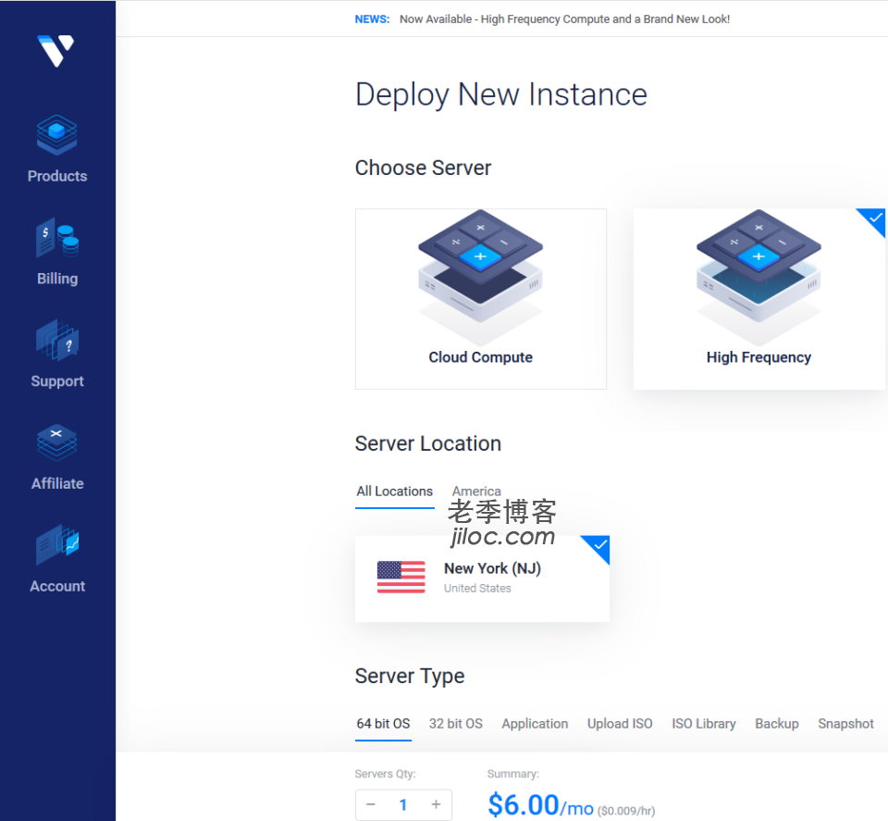
Task: Select the 64 bit OS tab
Action: click(383, 724)
